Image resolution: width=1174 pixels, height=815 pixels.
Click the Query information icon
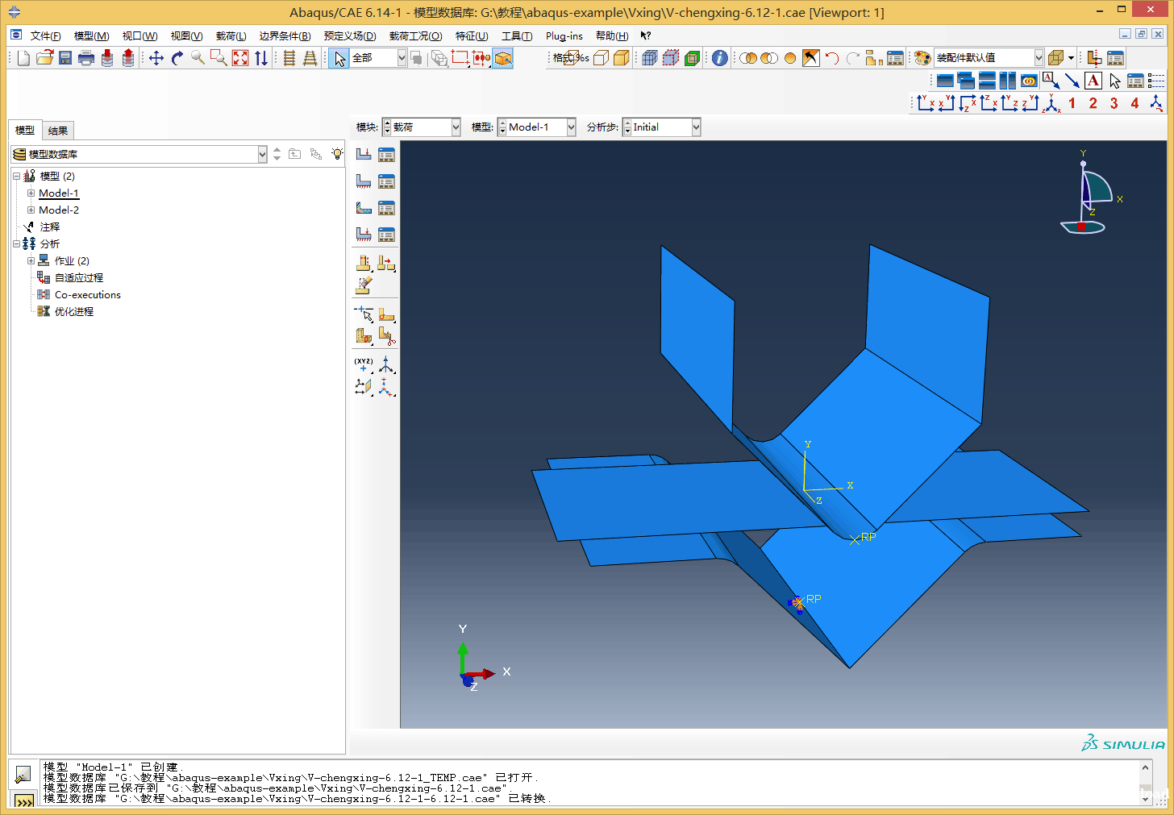coord(719,58)
